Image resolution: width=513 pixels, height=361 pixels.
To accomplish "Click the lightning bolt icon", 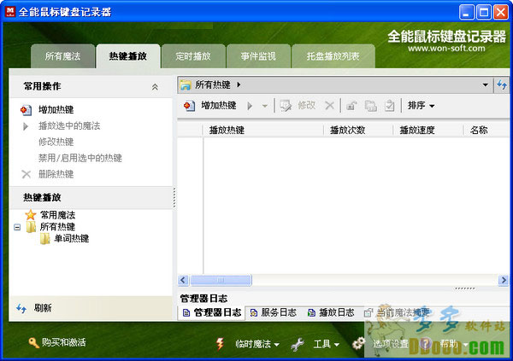I will click(x=221, y=344).
